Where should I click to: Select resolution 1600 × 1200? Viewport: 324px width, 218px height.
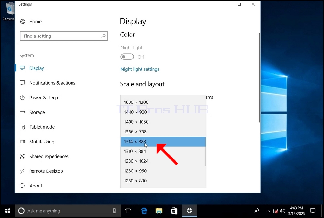(x=163, y=102)
